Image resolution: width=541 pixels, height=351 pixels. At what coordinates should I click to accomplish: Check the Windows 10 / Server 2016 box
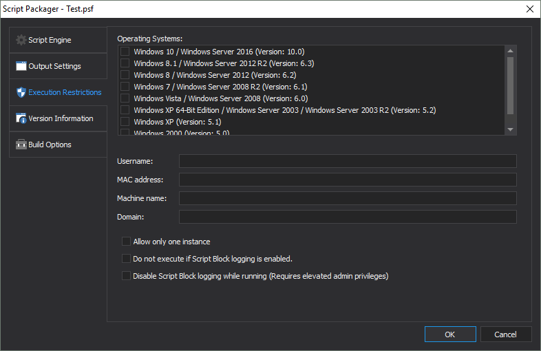125,52
